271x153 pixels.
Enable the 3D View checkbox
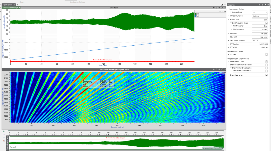point(266,55)
